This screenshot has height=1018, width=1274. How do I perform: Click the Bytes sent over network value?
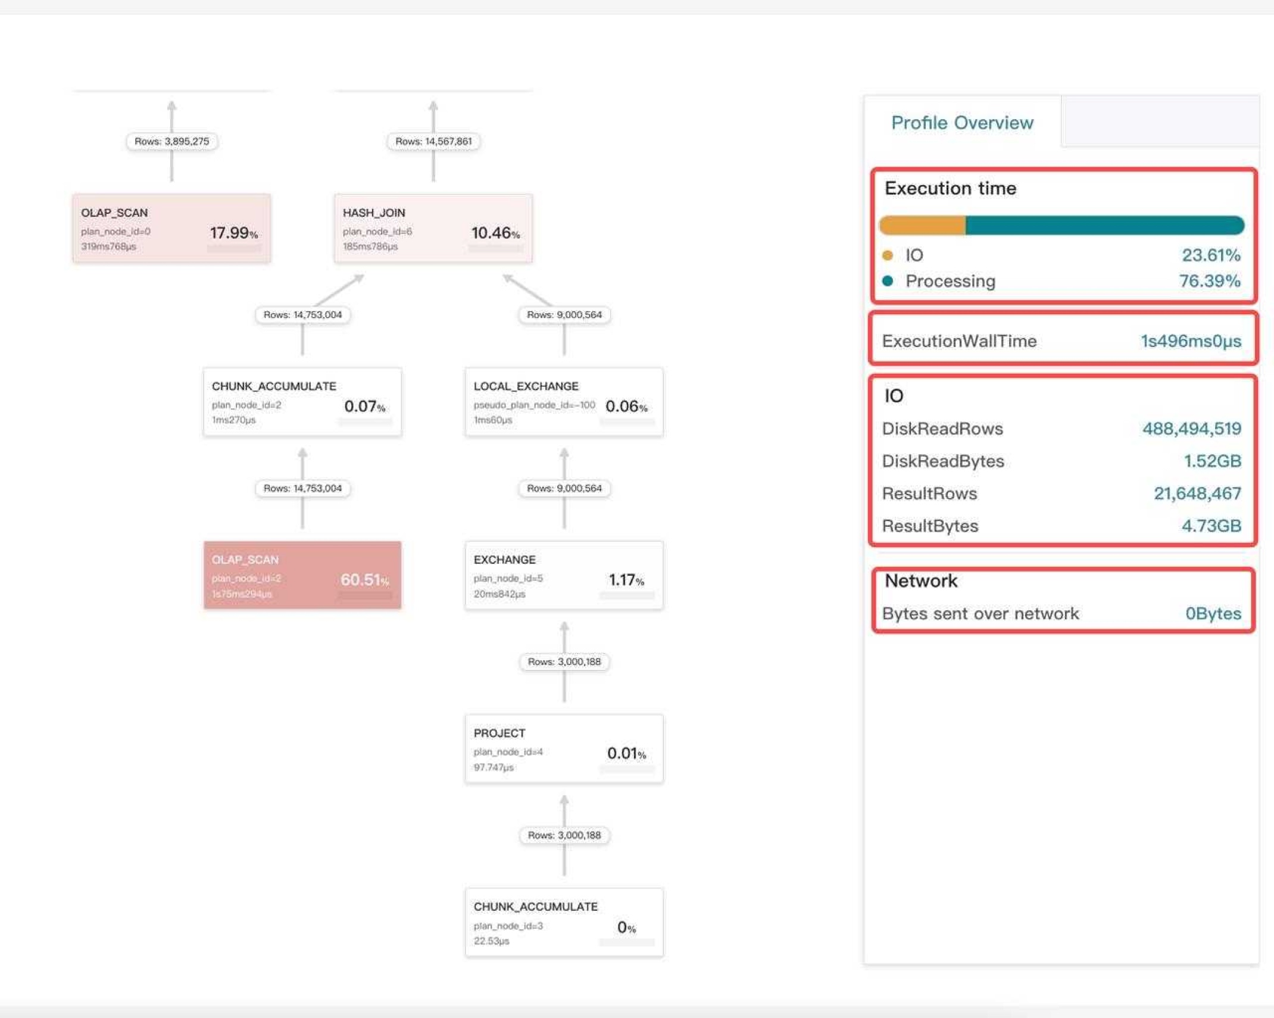tap(1213, 614)
